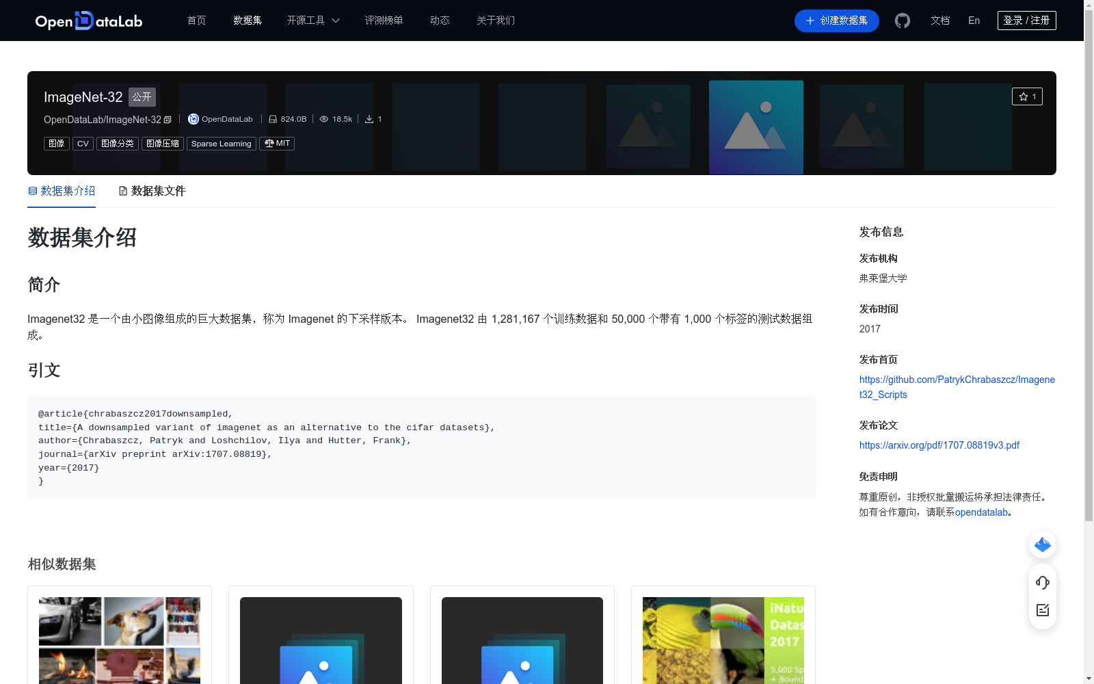This screenshot has height=684, width=1094.
Task: Open the 评测榜单 navigation item
Action: tap(384, 21)
